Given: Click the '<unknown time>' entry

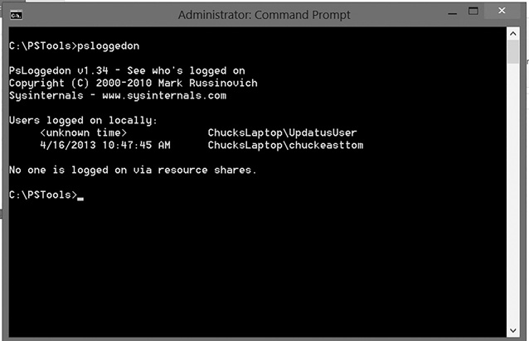Looking at the screenshot, I should [83, 132].
